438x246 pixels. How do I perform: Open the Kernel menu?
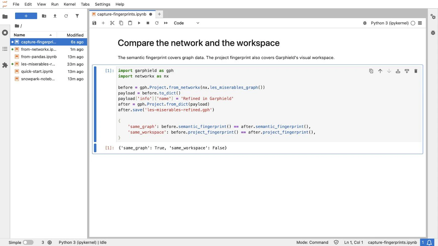[x=70, y=4]
